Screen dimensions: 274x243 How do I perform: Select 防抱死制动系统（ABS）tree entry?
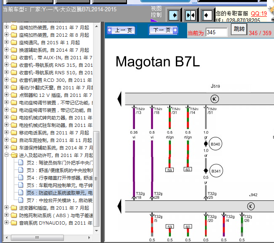tap(56, 215)
